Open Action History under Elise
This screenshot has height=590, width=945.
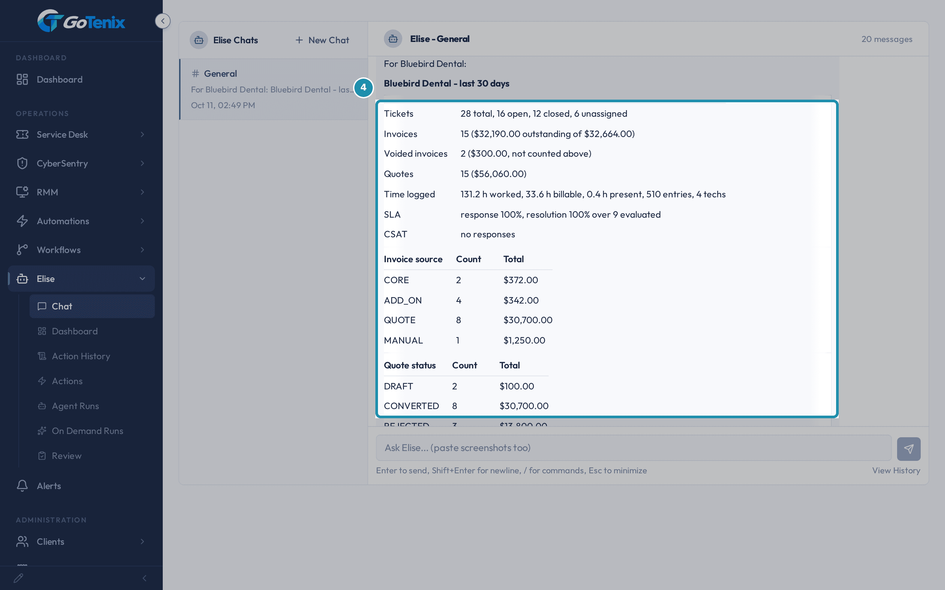[92, 356]
